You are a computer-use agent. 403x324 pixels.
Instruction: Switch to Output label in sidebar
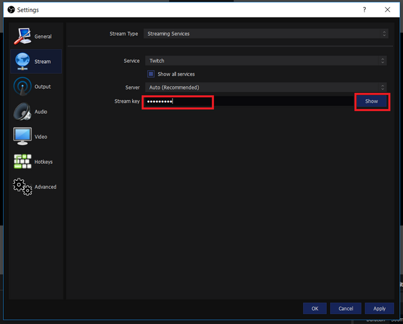click(42, 86)
